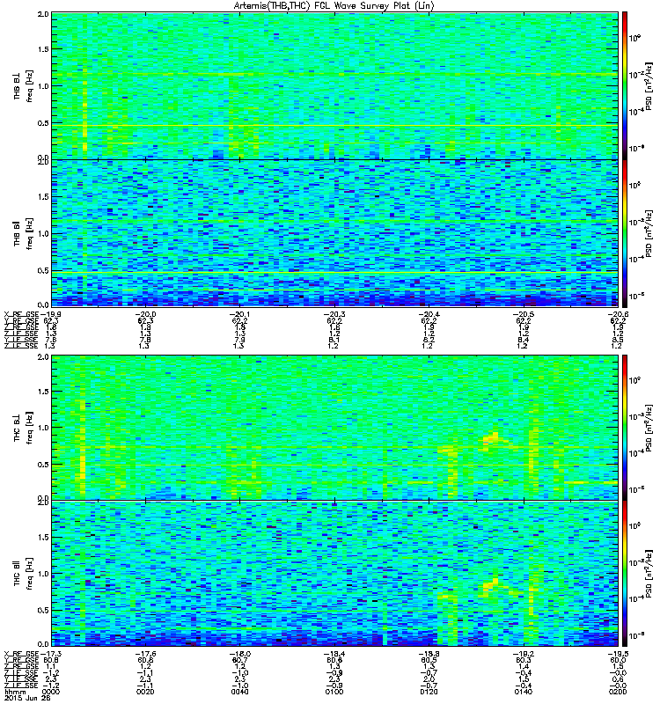The height and width of the screenshot is (704, 660).
Task: Click the THB B⊥ panel color bar
Action: click(625, 85)
